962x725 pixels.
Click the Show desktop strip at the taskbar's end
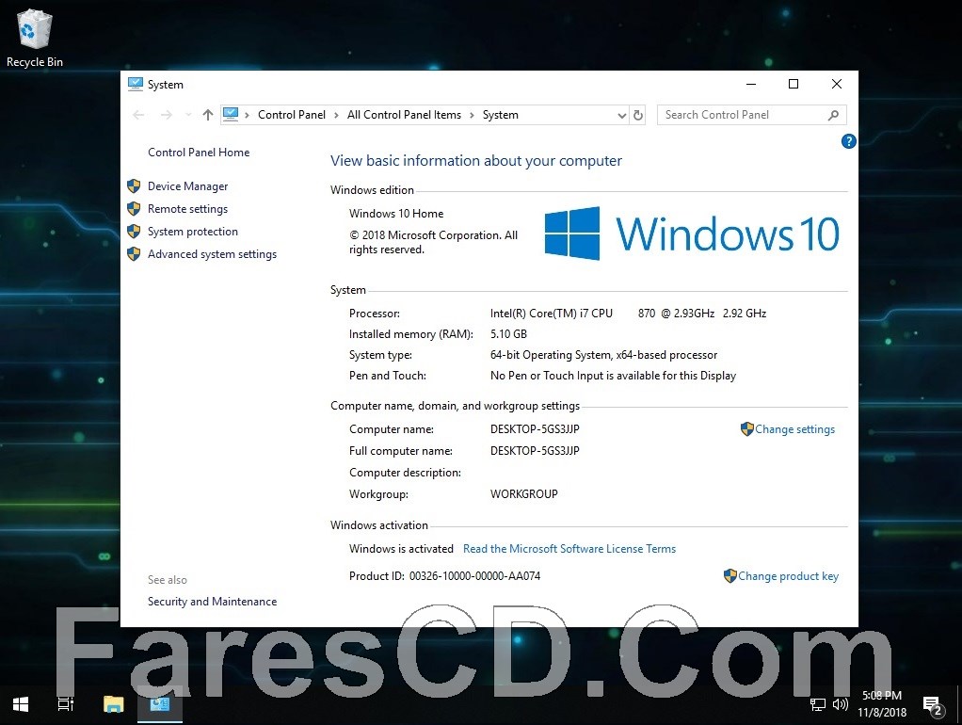tap(958, 704)
